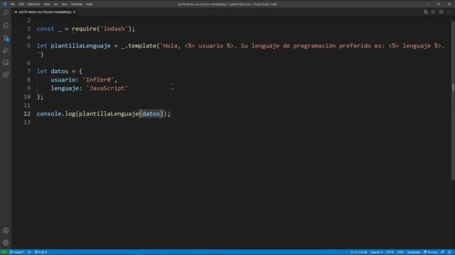Open the Manage gear menu
Screen dimensions: 455x255
coord(6,243)
